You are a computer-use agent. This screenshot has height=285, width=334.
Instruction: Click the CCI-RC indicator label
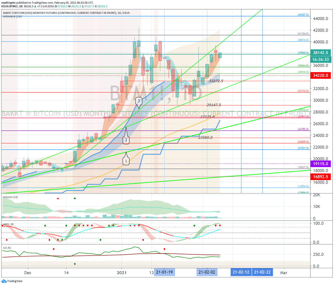(x=7, y=248)
